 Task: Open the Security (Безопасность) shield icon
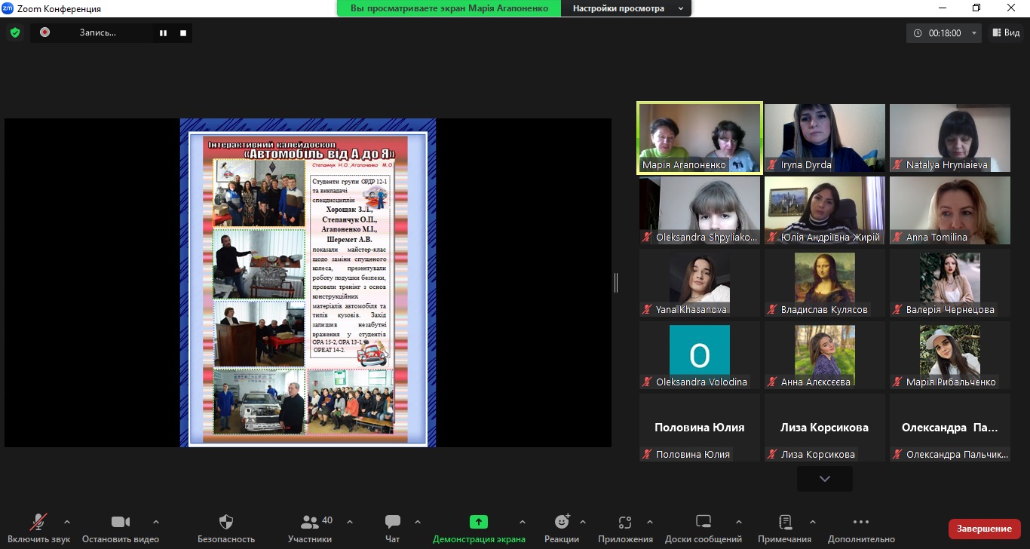click(226, 522)
